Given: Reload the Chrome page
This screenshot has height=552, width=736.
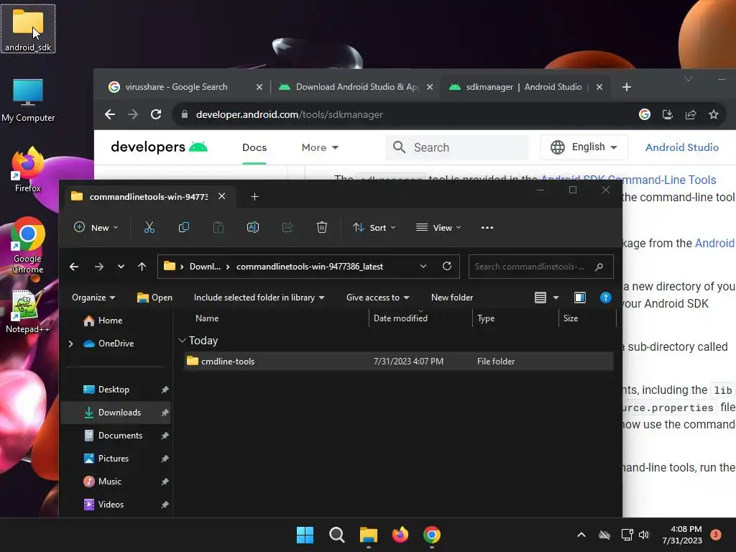Looking at the screenshot, I should coord(156,114).
